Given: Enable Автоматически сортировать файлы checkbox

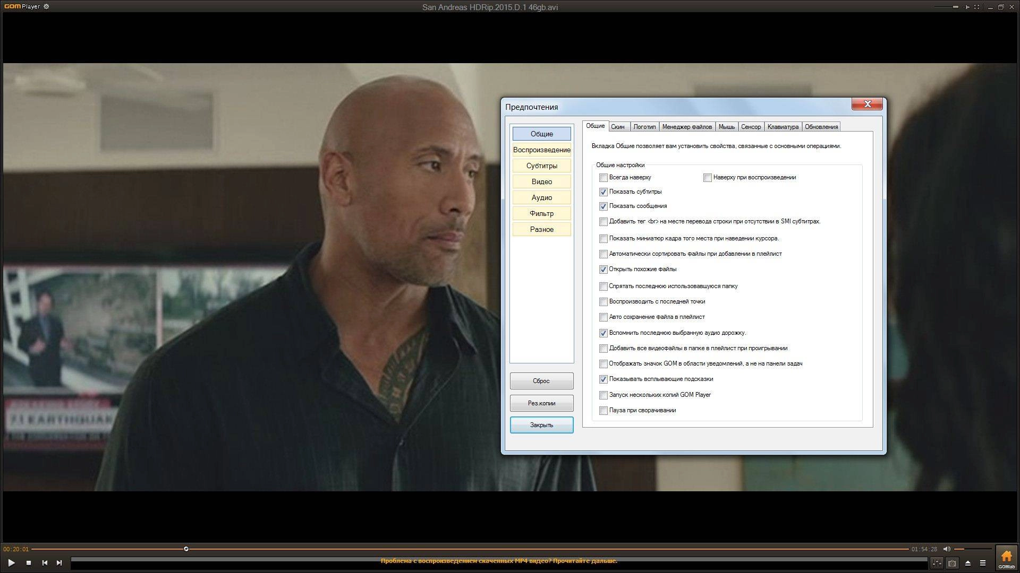Looking at the screenshot, I should coord(603,254).
